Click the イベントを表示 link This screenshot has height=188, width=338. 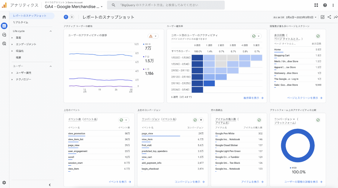[x=120, y=182]
